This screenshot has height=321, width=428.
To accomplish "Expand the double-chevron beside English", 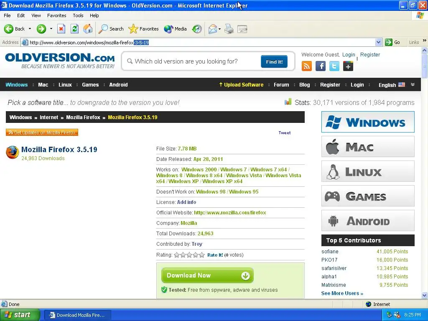I will click(413, 84).
